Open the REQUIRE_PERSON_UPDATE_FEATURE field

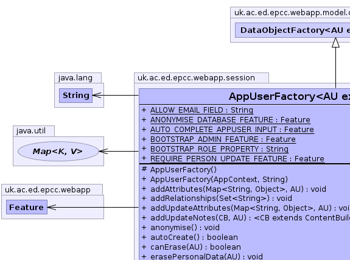[x=237, y=159]
